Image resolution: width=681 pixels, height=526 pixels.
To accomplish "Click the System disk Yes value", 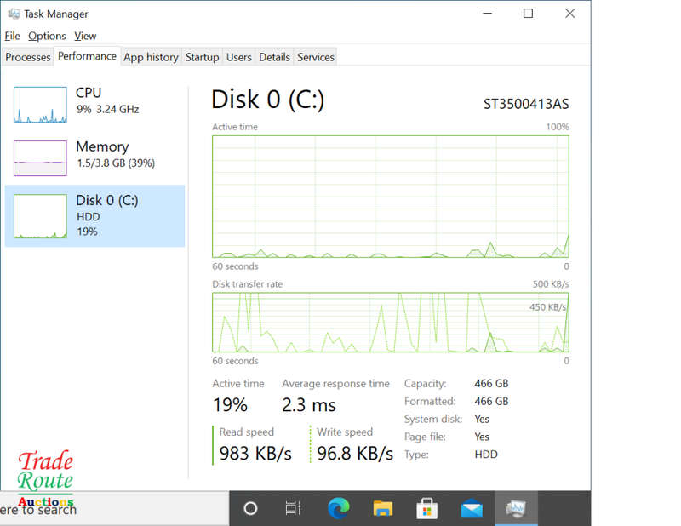I will pos(482,419).
